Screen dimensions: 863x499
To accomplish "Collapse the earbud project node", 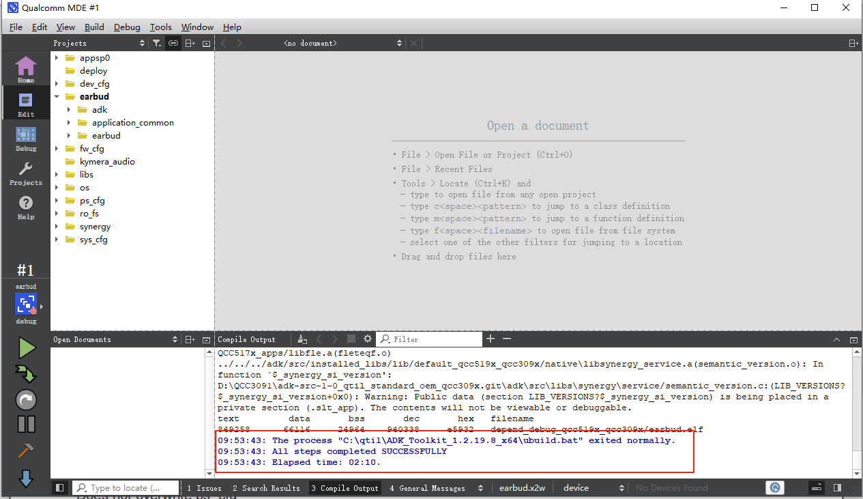I will tap(57, 97).
